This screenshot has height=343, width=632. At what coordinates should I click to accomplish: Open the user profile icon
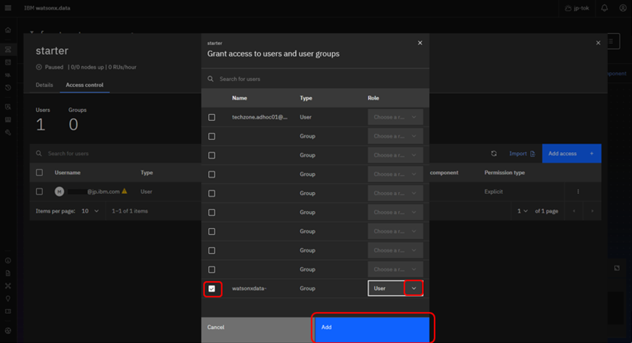pyautogui.click(x=623, y=8)
